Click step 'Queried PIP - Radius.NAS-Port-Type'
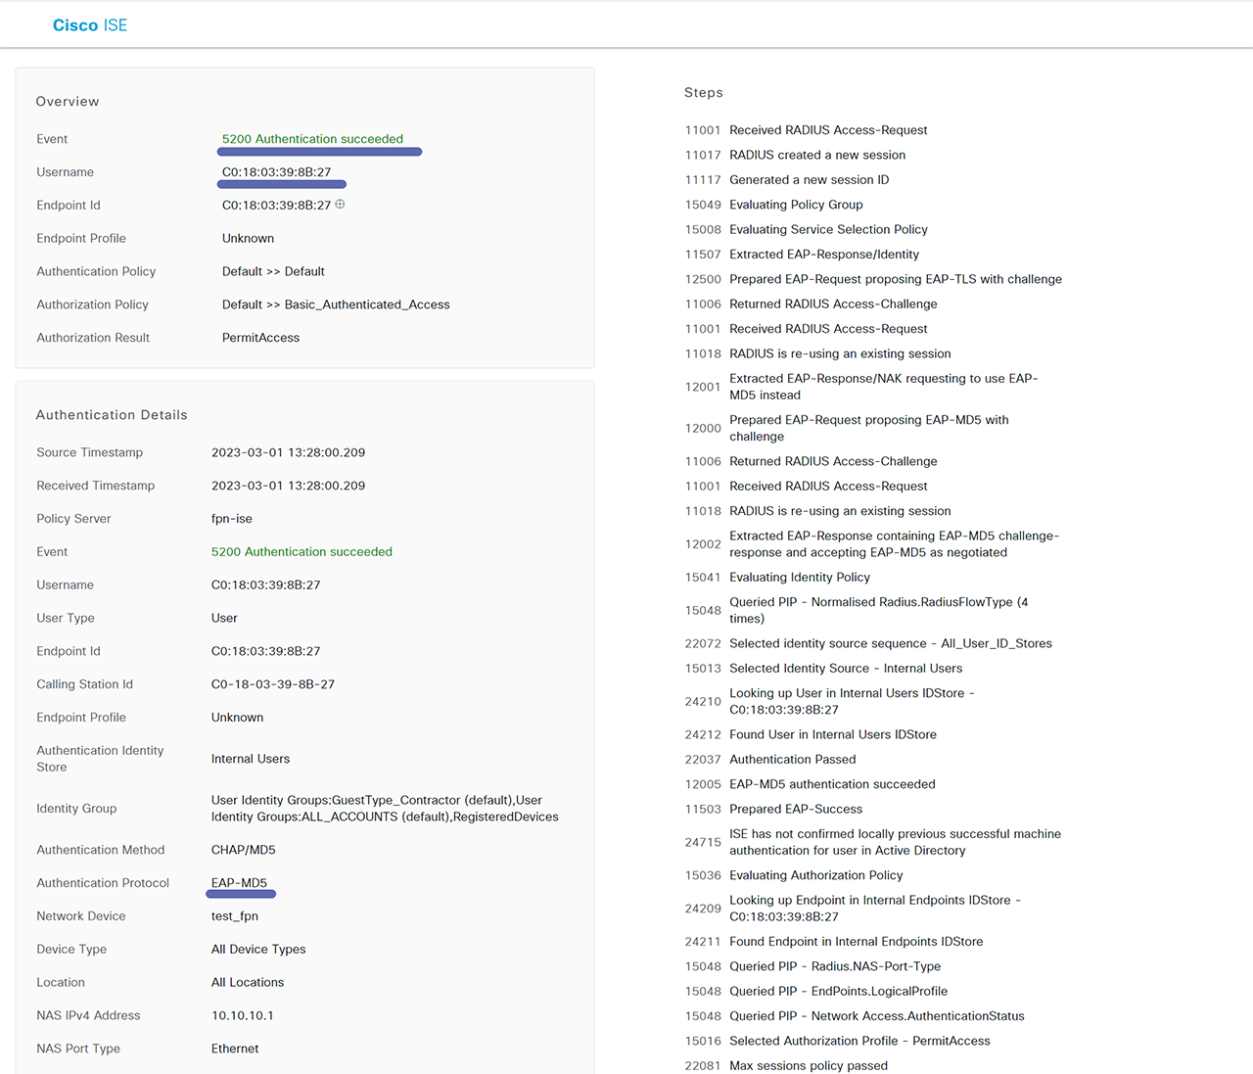 [x=812, y=966]
